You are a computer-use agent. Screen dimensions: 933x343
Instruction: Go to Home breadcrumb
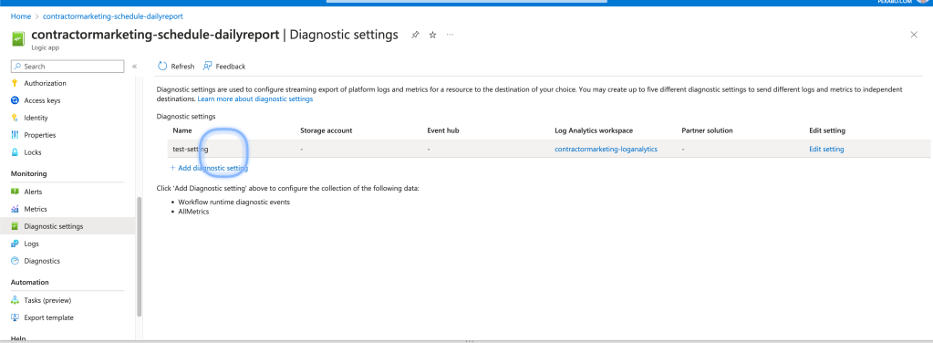tap(21, 16)
